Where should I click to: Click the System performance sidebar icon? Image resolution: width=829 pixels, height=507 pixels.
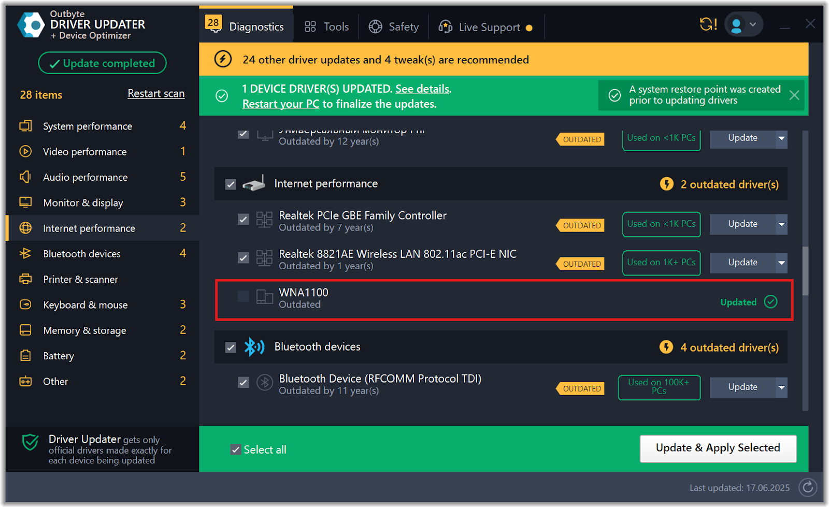tap(25, 126)
